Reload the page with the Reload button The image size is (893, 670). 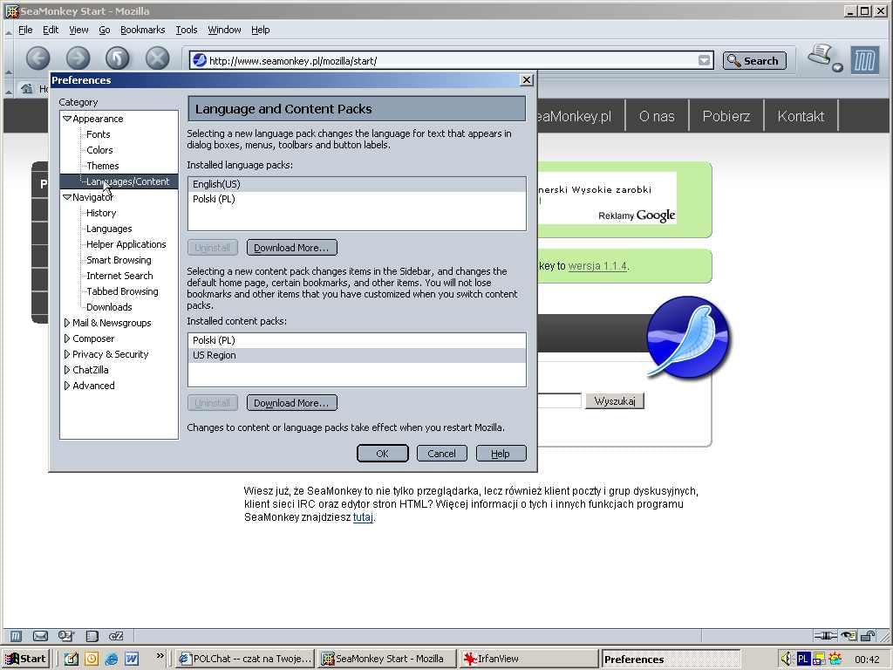(x=118, y=58)
